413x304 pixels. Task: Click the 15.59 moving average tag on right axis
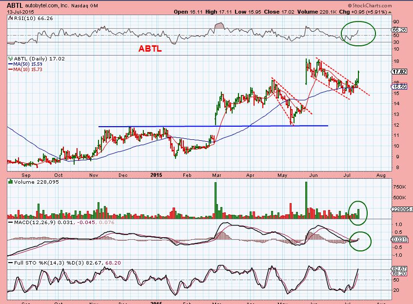pyautogui.click(x=399, y=87)
